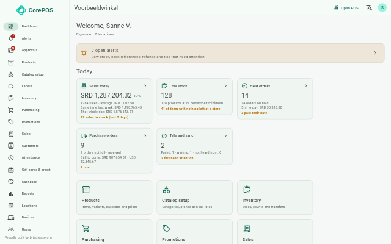Click the Customers contact icon
391x244 pixels.
pos(11,146)
